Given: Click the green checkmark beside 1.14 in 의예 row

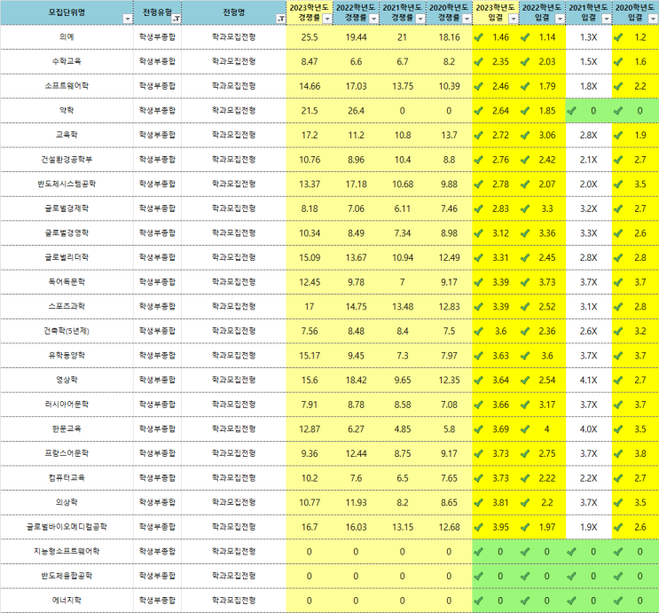Looking at the screenshot, I should point(525,38).
